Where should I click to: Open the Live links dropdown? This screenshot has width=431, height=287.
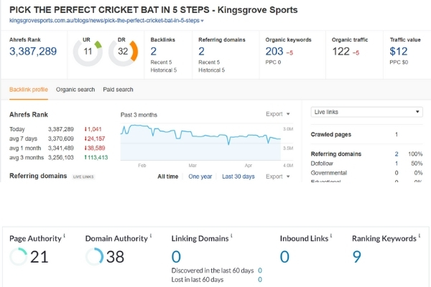(x=366, y=112)
